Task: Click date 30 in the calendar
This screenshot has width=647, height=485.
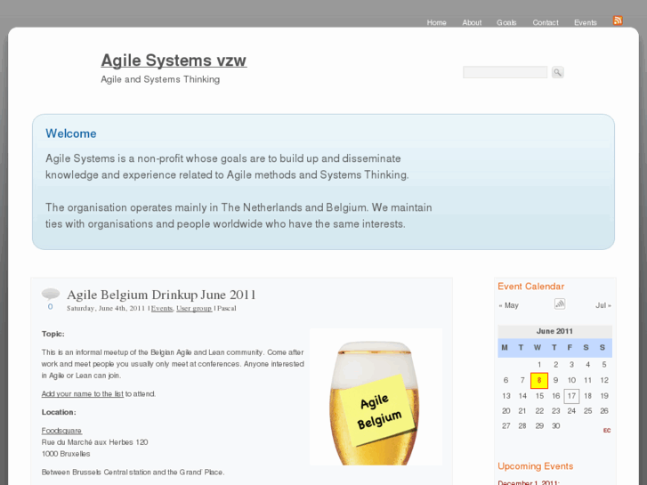Action: [555, 426]
